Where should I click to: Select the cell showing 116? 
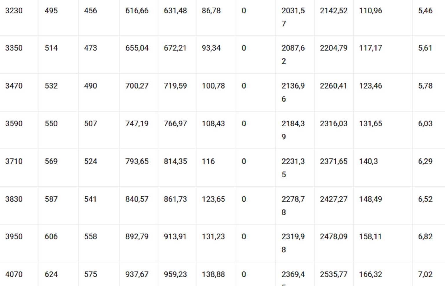pos(208,161)
